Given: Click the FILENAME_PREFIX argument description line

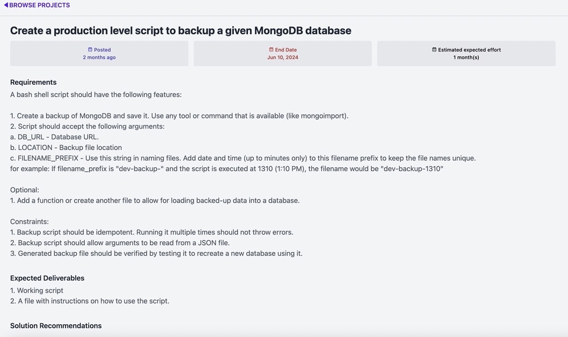Looking at the screenshot, I should [243, 158].
